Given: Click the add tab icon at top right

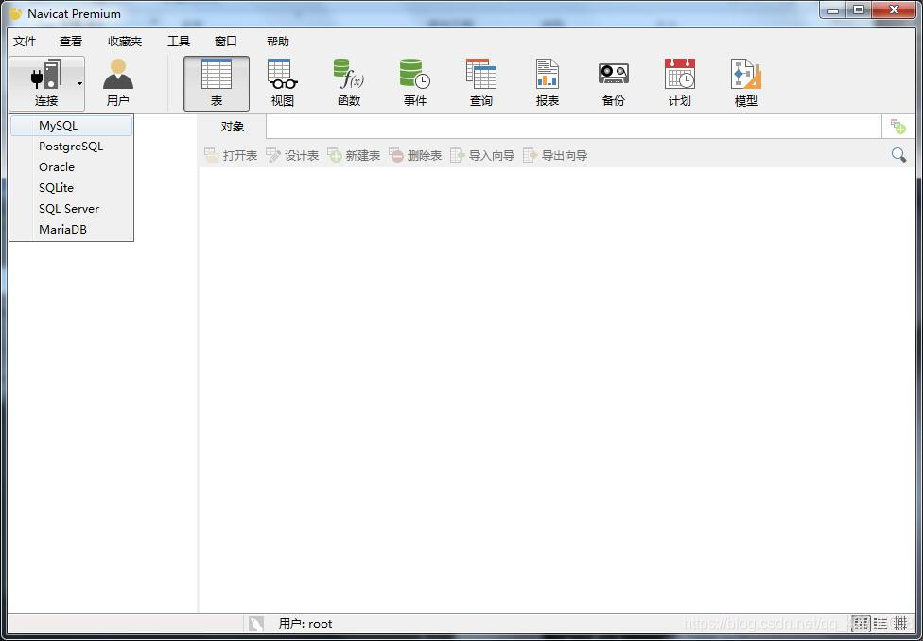Looking at the screenshot, I should [x=897, y=126].
